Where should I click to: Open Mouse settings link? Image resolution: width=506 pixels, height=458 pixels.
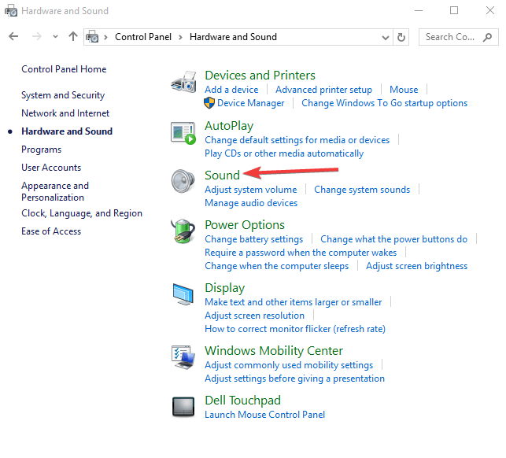pos(404,90)
